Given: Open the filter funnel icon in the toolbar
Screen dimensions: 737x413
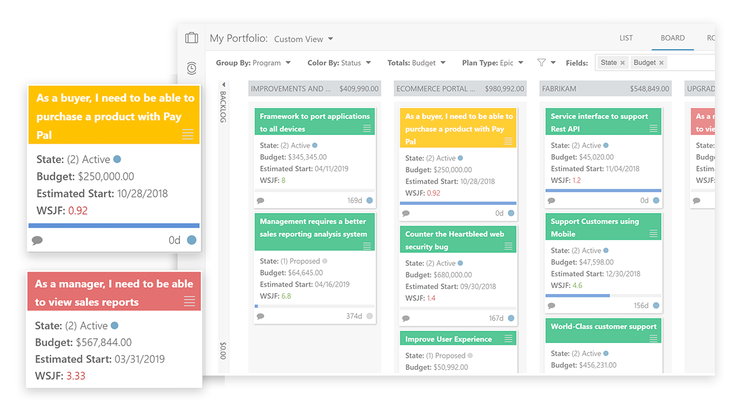Looking at the screenshot, I should click(542, 62).
